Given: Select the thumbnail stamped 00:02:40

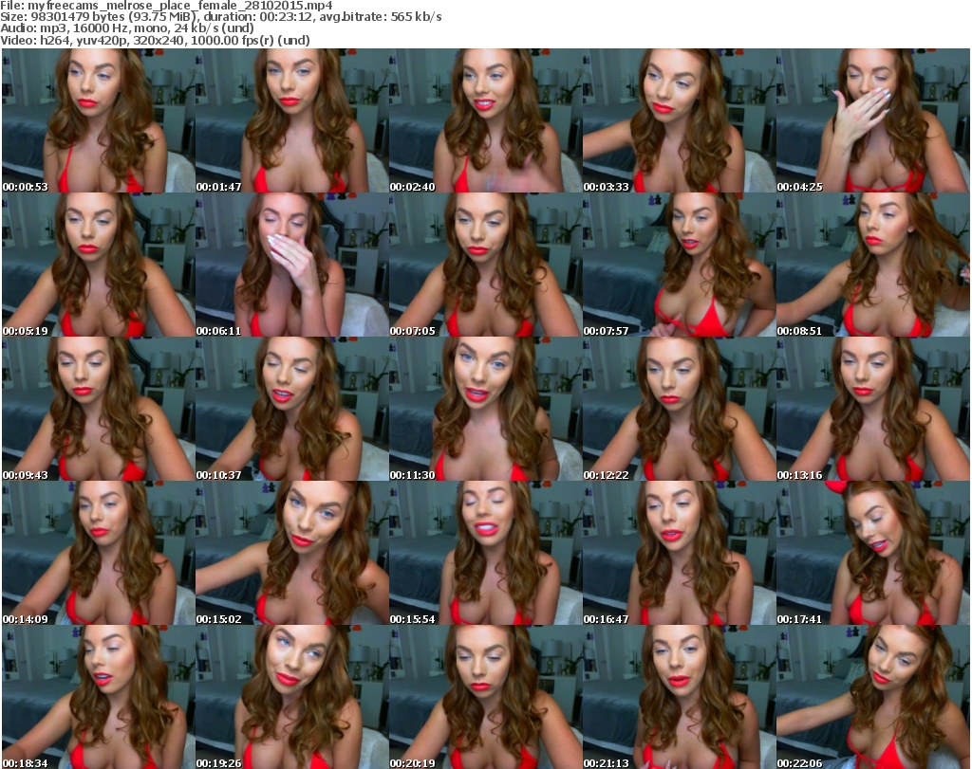Looking at the screenshot, I should [485, 120].
